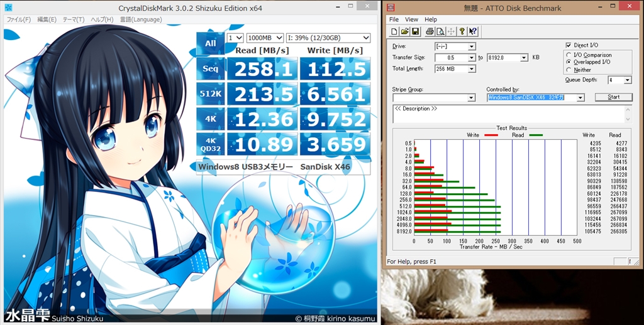The width and height of the screenshot is (644, 325).
Task: Open About via question mark icon in ATTO
Action: pyautogui.click(x=462, y=31)
